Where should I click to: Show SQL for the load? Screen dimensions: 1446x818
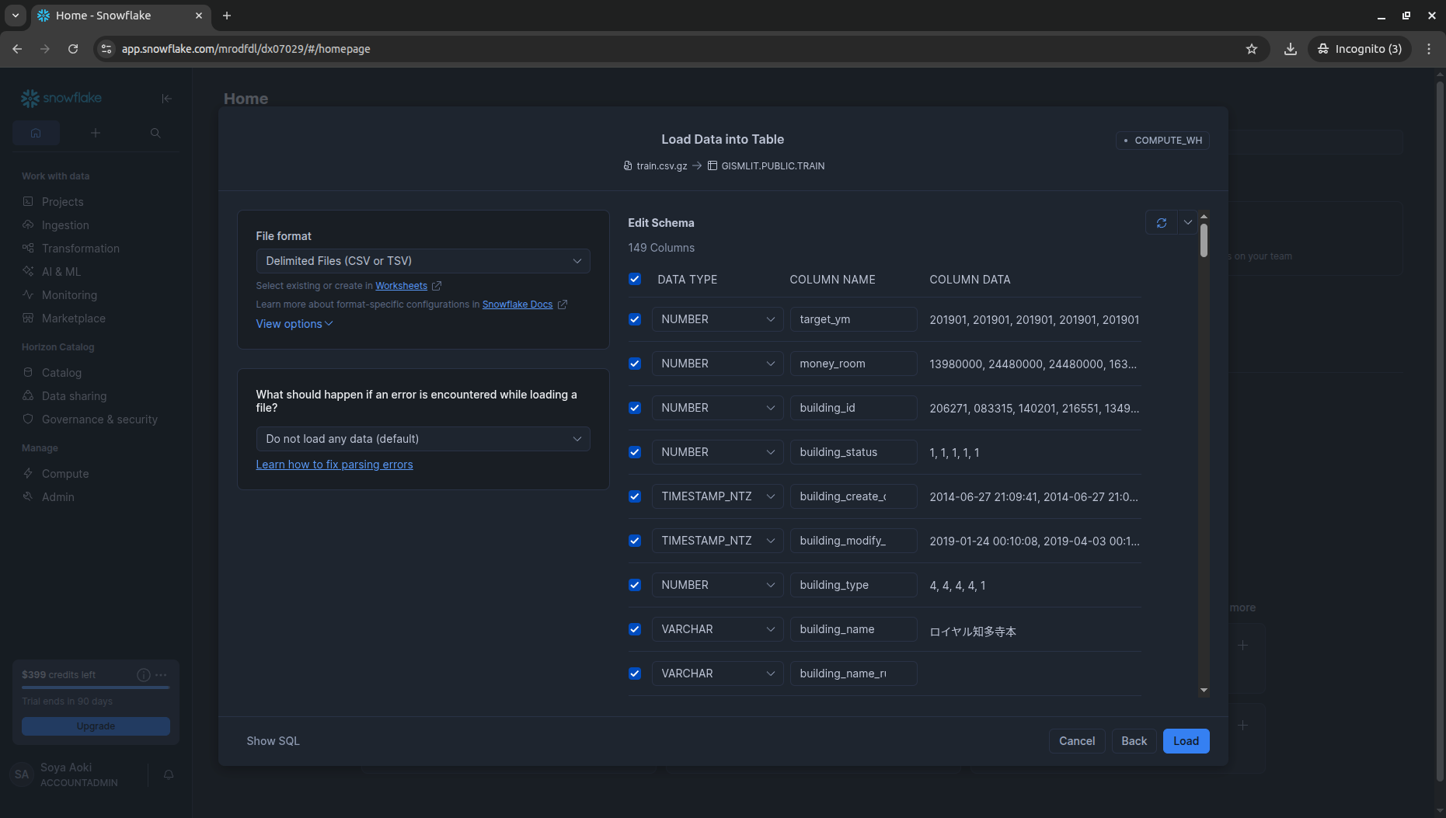coord(273,741)
